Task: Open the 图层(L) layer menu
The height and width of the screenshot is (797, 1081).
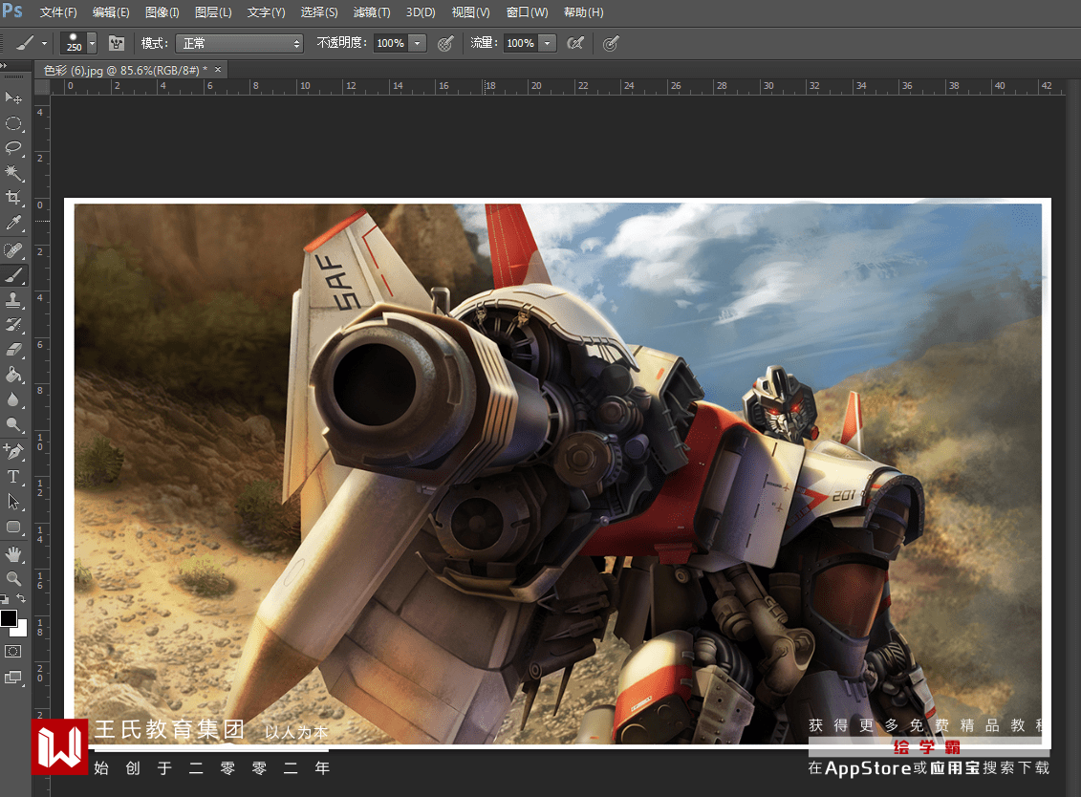Action: [x=213, y=12]
